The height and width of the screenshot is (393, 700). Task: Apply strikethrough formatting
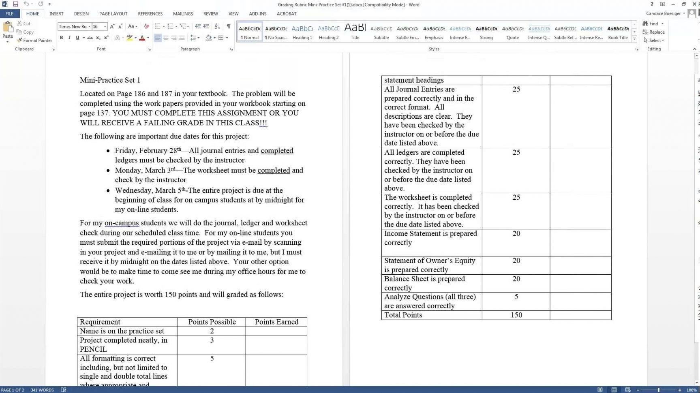[x=90, y=38]
